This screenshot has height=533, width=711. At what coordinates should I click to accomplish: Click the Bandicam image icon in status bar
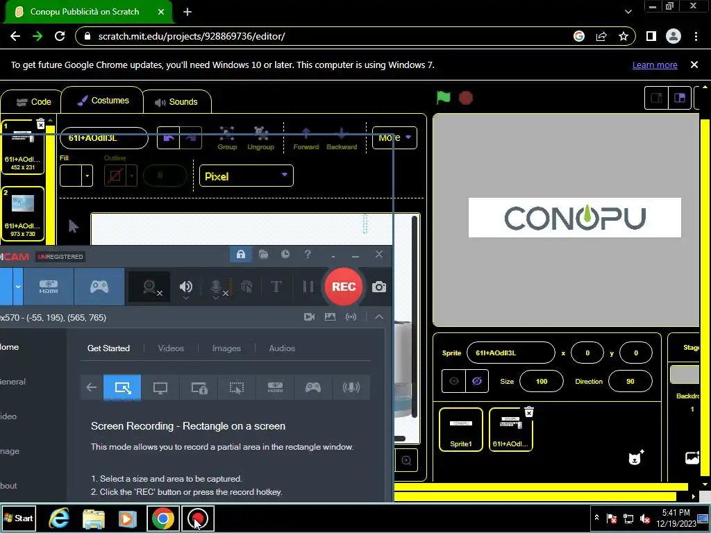[330, 316]
